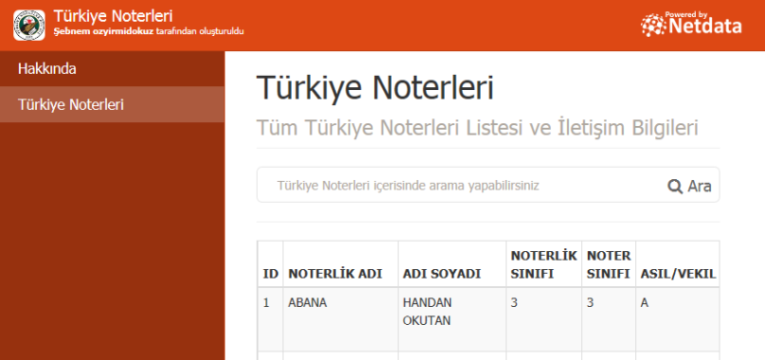
Task: Select Türkiye Noterleri in the sidebar
Action: pos(113,104)
